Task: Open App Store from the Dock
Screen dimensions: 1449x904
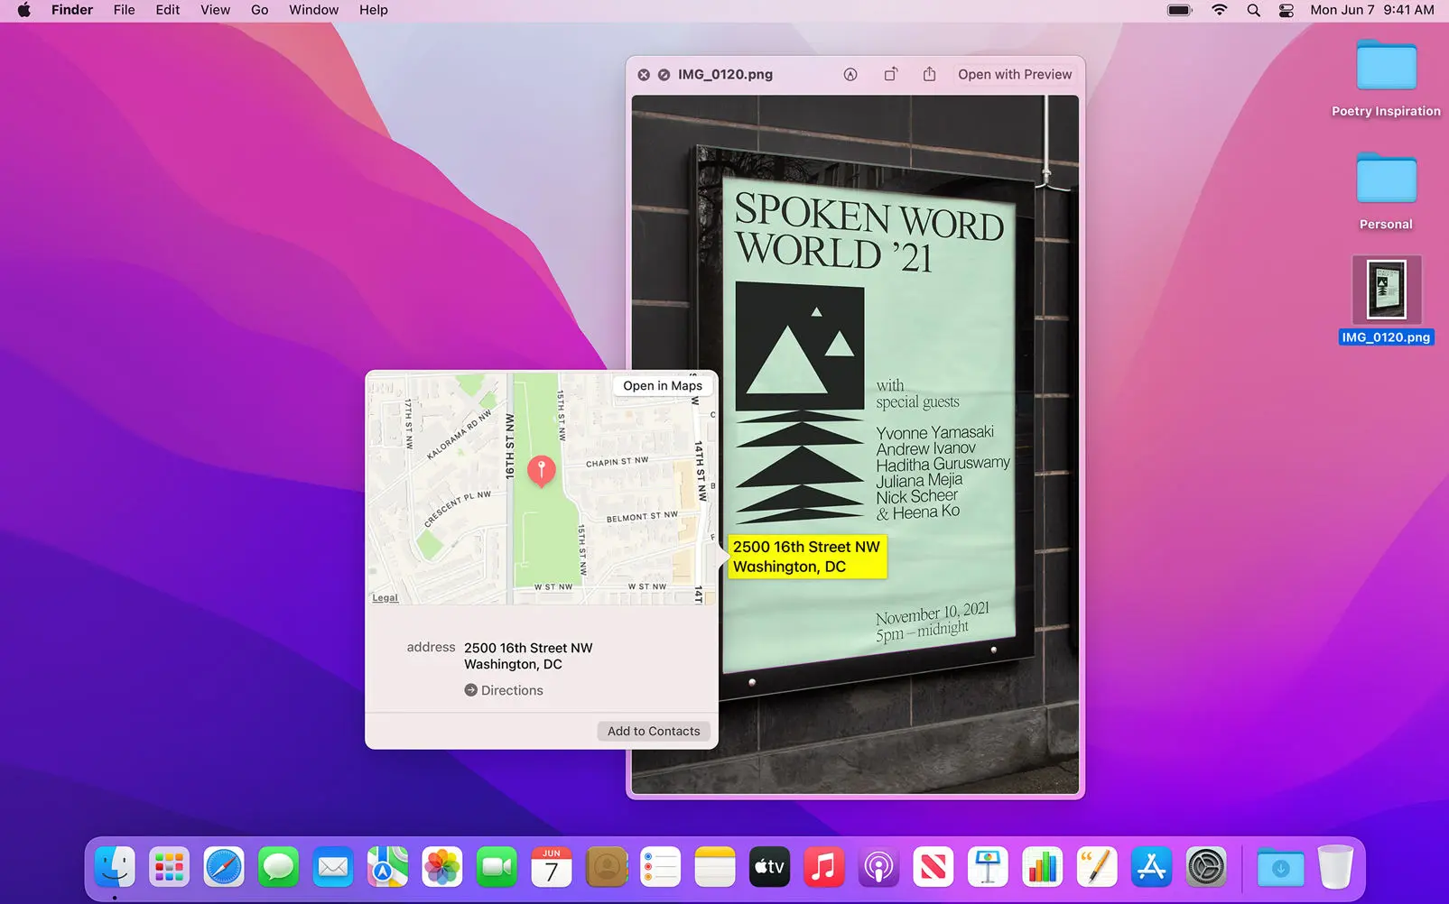Action: click(1152, 868)
